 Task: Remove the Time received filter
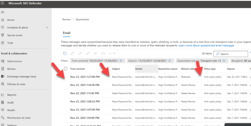coord(121,61)
